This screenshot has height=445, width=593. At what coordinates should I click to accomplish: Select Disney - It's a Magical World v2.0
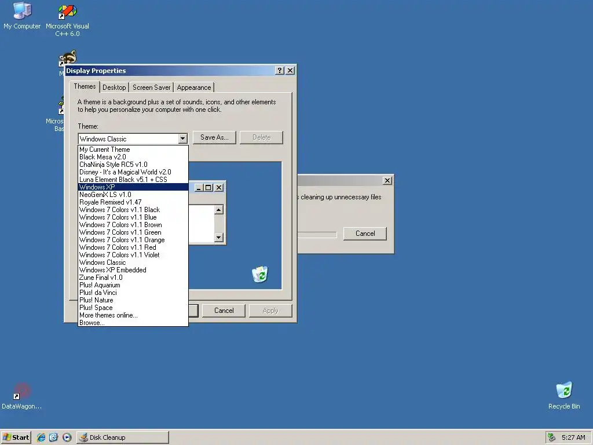coord(133,172)
